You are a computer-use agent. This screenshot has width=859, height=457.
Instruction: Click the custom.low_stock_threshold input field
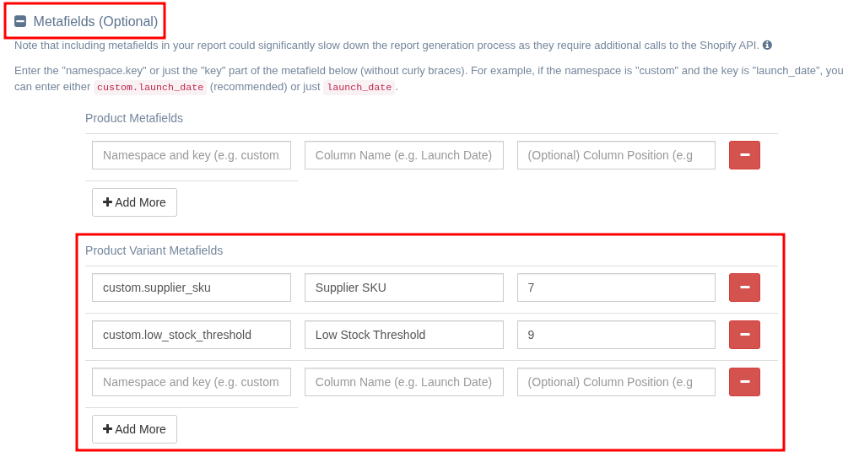pos(192,335)
